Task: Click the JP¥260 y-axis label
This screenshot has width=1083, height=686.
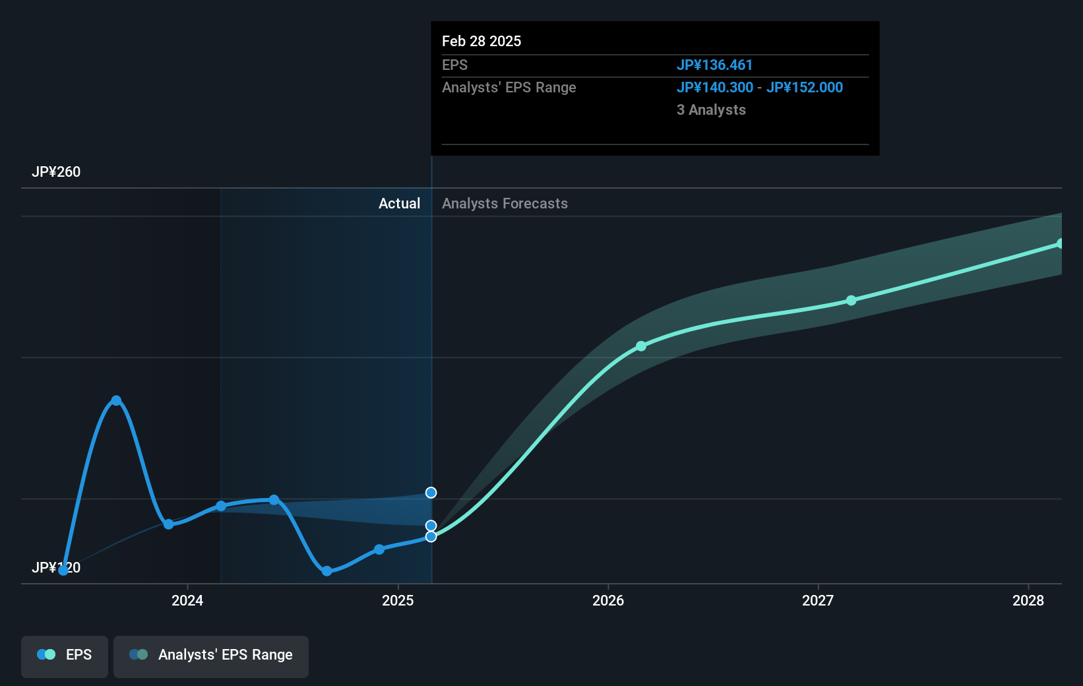Action: coord(56,172)
